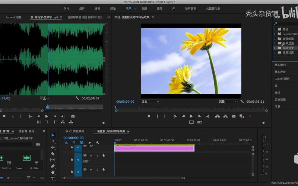Image resolution: width=298 pixels, height=186 pixels.
Task: Select the Slip tool
Action: pos(53,160)
